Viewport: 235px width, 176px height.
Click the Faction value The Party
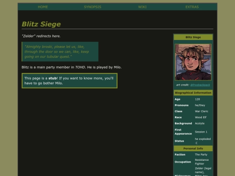[201, 155]
